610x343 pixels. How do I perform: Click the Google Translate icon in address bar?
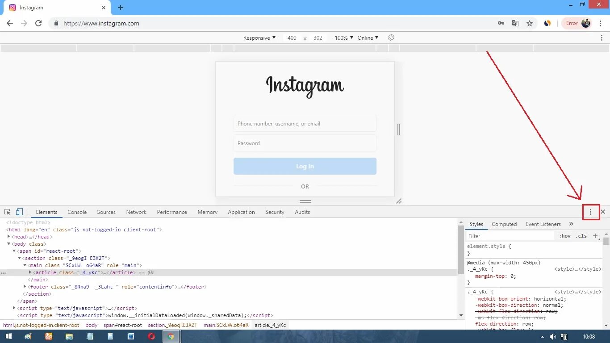[x=515, y=23]
